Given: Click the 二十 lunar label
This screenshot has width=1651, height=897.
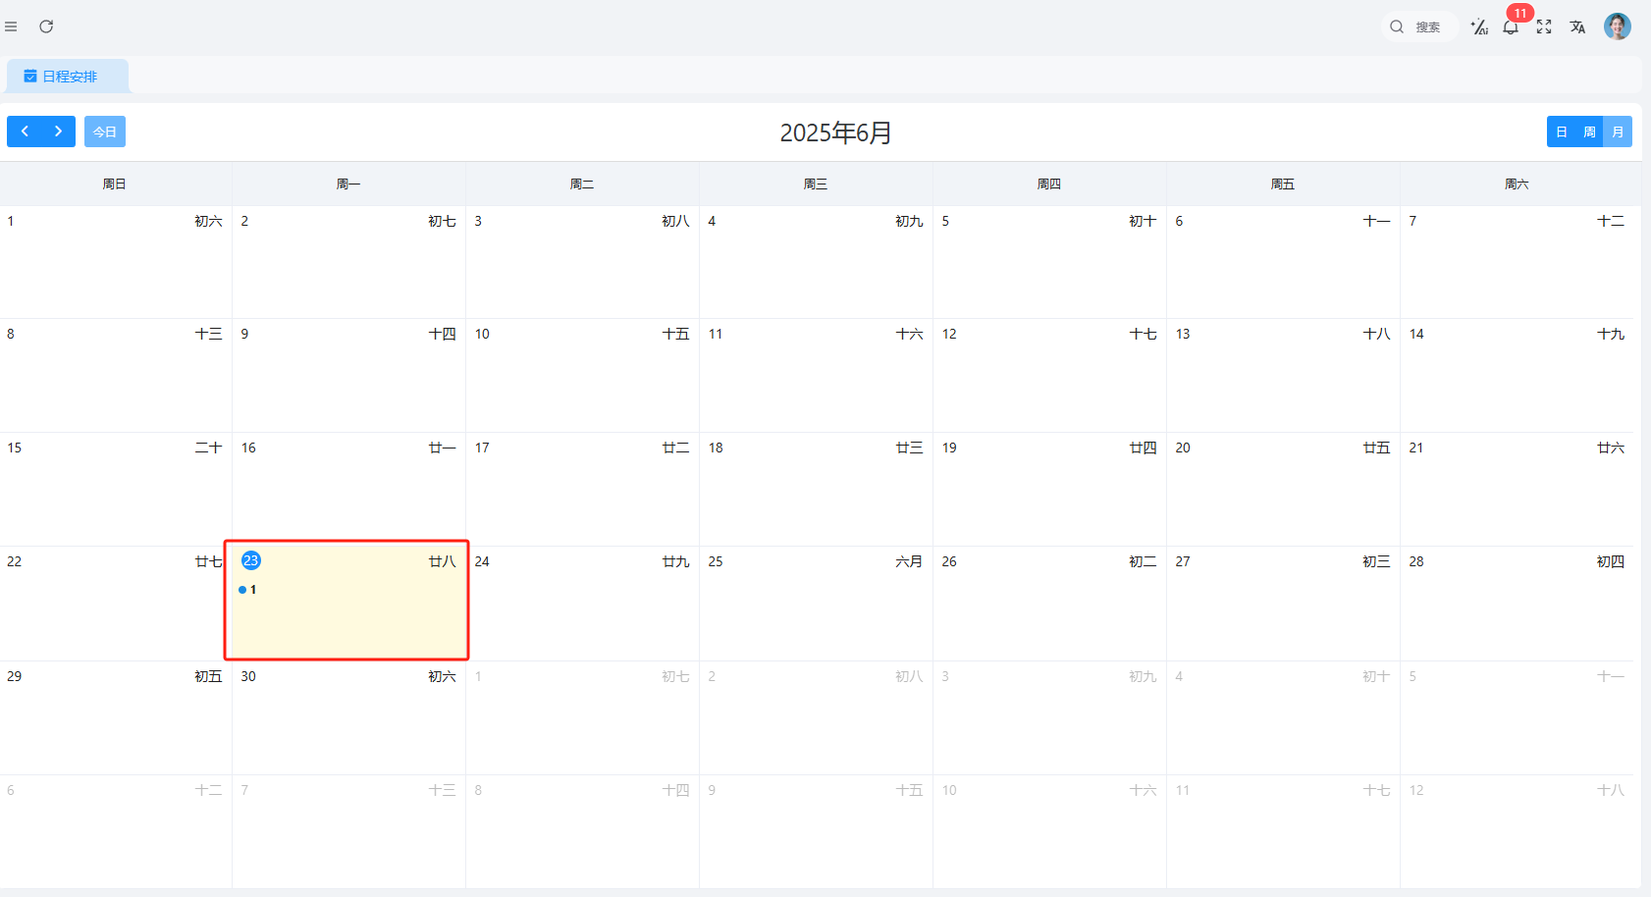Looking at the screenshot, I should (x=208, y=448).
